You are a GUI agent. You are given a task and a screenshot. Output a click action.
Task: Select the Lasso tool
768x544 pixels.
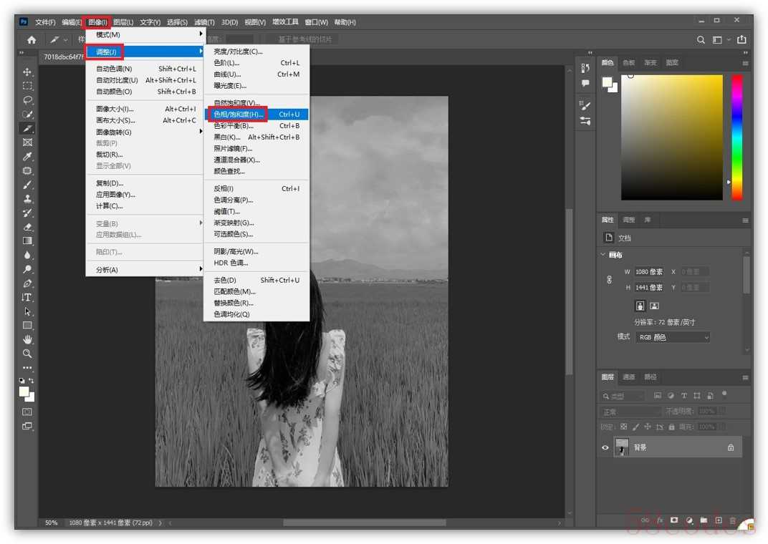tap(27, 100)
